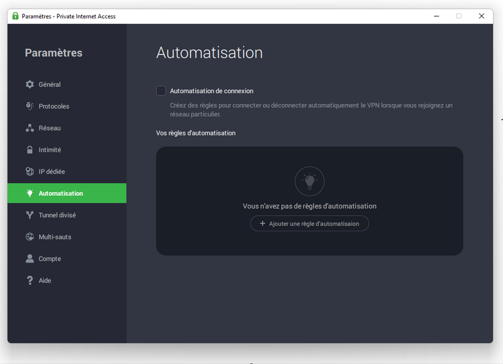Open the IP dédiée tab

(x=67, y=172)
